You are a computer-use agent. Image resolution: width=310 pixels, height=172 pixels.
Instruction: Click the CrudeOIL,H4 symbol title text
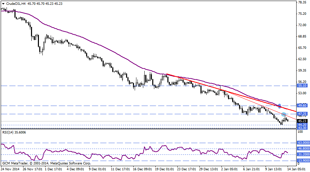tap(16, 3)
